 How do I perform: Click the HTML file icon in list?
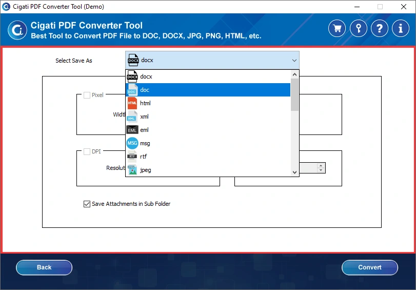pos(132,103)
